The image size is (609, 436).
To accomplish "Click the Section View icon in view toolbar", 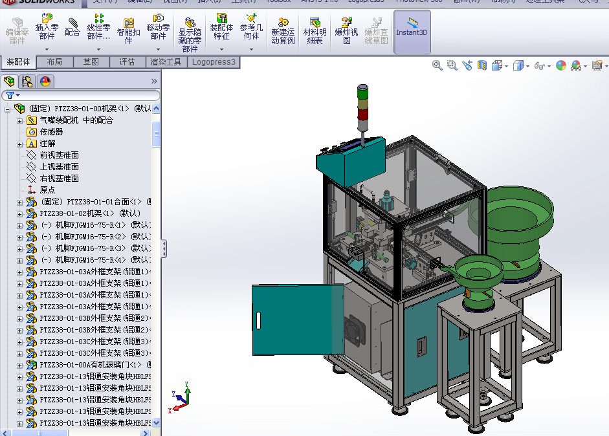I will [x=482, y=65].
